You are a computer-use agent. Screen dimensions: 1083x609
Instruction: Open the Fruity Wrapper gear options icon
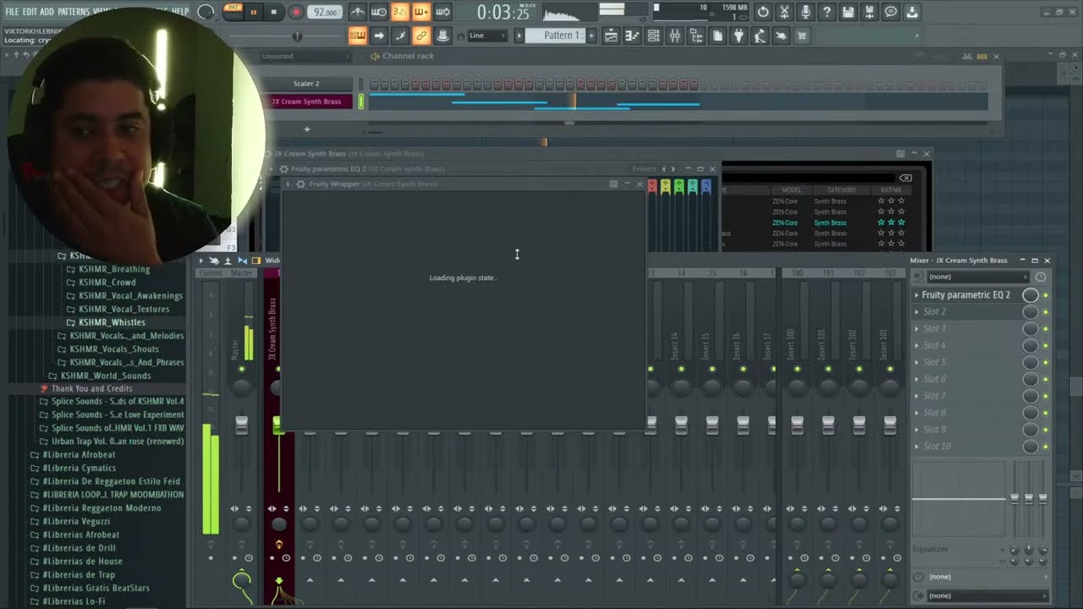click(x=300, y=184)
